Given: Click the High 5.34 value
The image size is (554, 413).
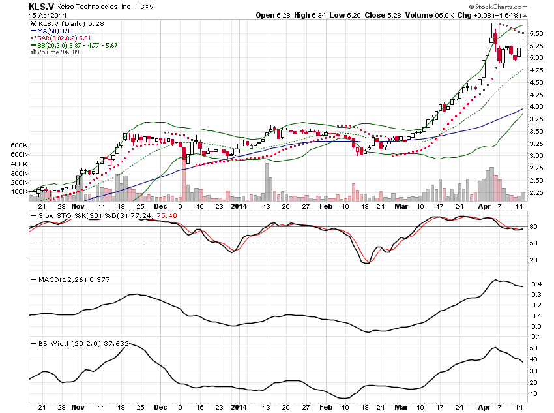Looking at the screenshot, I should [x=310, y=15].
